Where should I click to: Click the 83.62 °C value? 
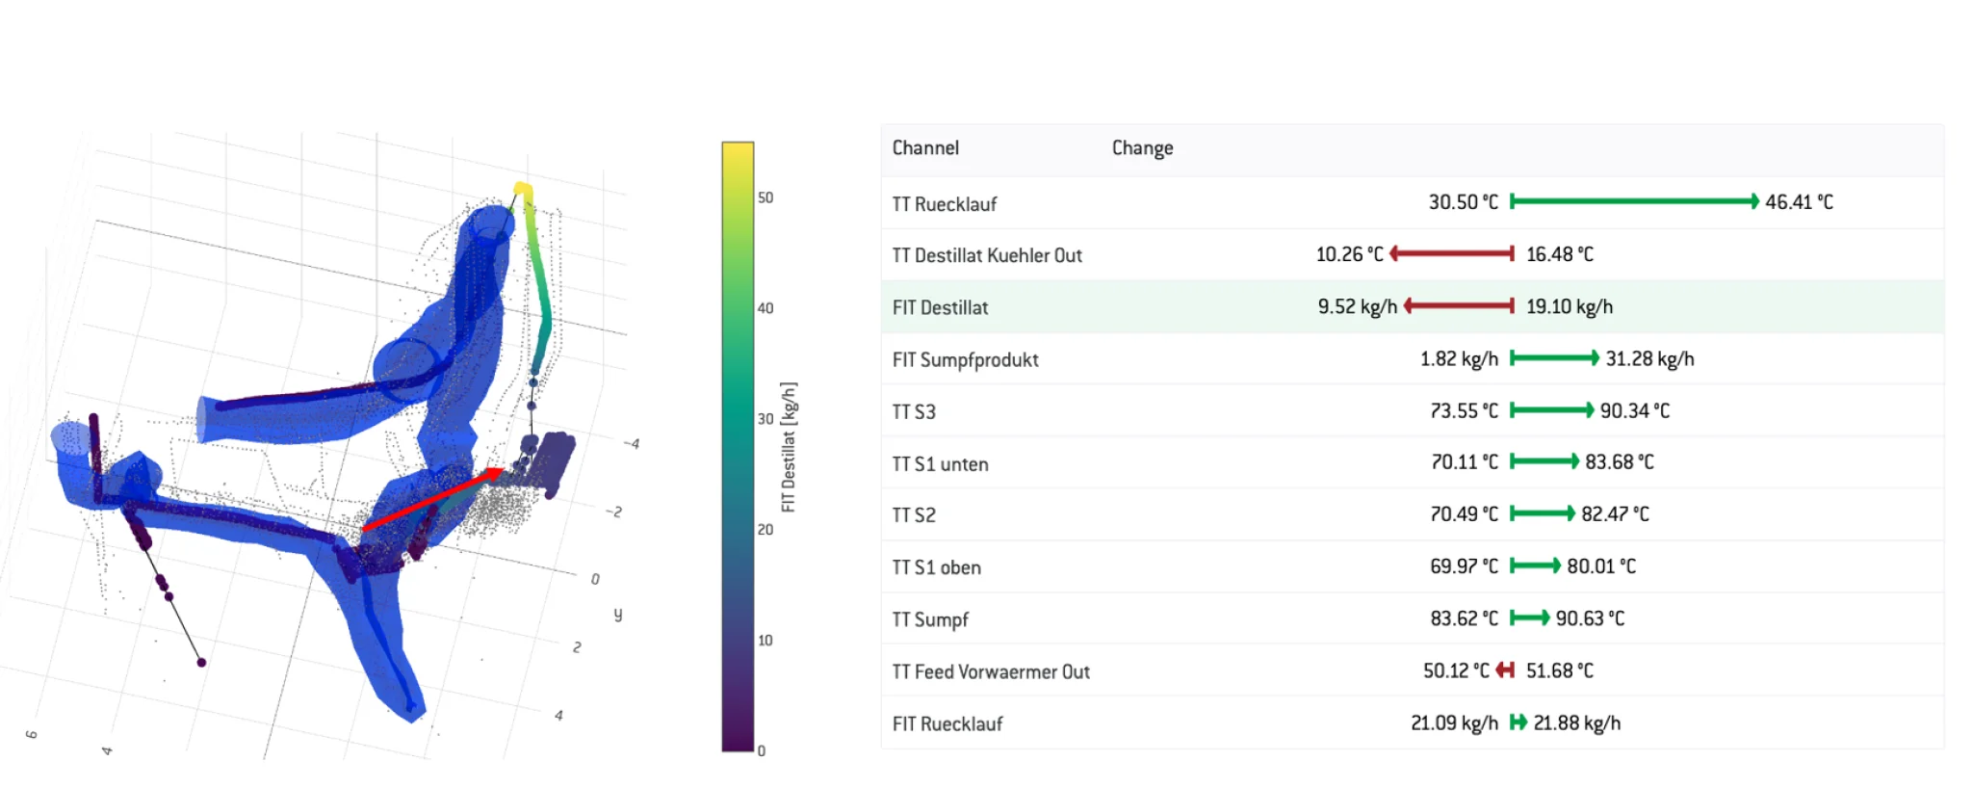(1464, 618)
